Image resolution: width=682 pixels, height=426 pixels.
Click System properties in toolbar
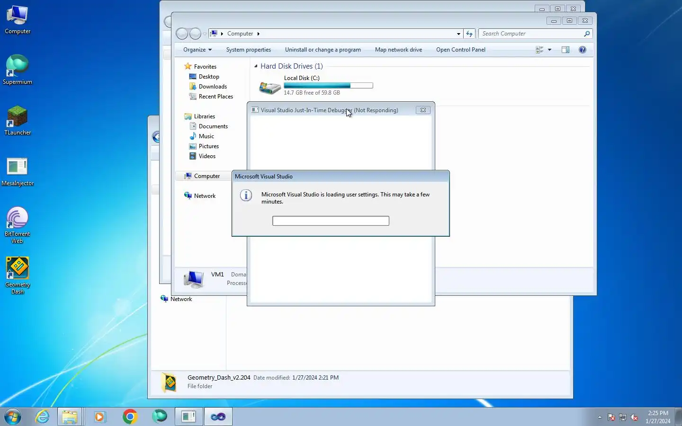[249, 50]
